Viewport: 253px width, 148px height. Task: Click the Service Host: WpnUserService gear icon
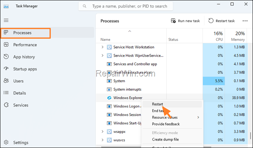tap(109, 55)
